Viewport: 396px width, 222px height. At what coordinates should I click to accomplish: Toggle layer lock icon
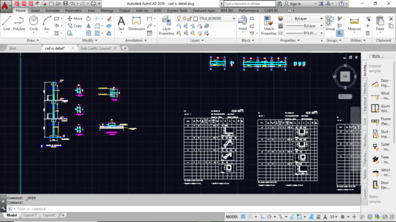[x=189, y=18]
